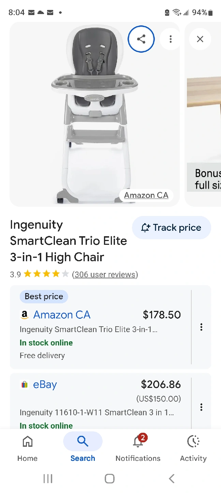Tap the share icon on product image

point(141,39)
